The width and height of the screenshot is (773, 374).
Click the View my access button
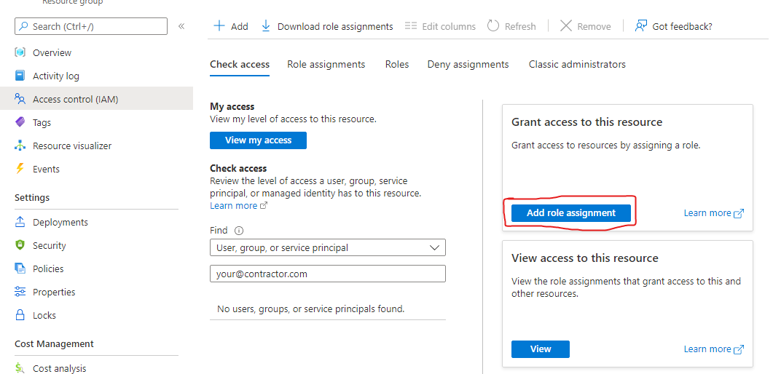click(x=258, y=140)
